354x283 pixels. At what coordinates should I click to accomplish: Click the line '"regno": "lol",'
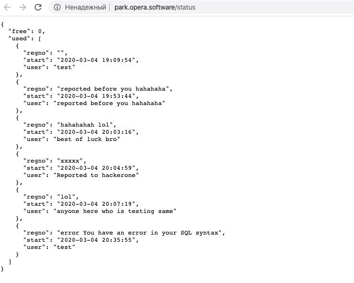[51, 197]
